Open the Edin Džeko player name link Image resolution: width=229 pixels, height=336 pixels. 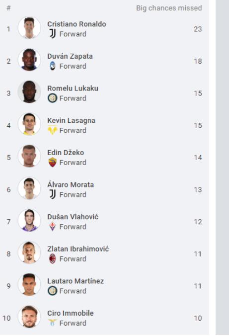click(66, 153)
